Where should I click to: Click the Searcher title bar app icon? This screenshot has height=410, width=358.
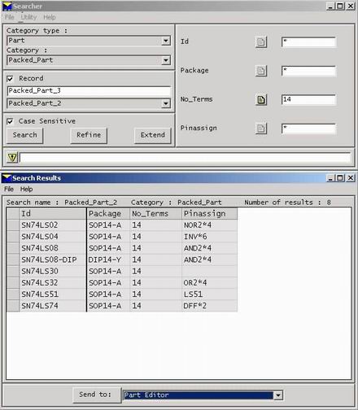7,6
